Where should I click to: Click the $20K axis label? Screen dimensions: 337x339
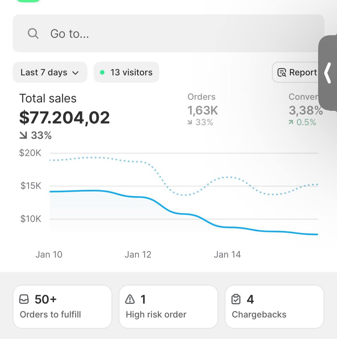(x=30, y=153)
